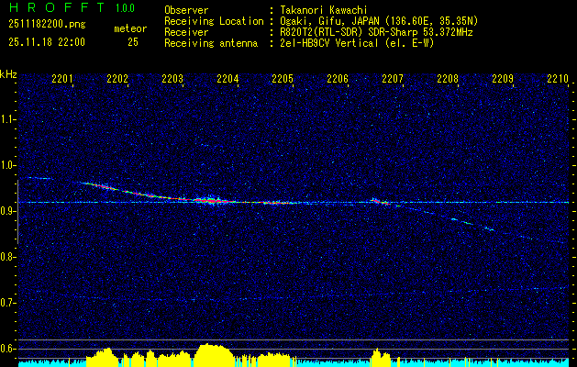The width and height of the screenshot is (577, 367).
Task: Click the 2201 time marker
Action: tap(62, 78)
